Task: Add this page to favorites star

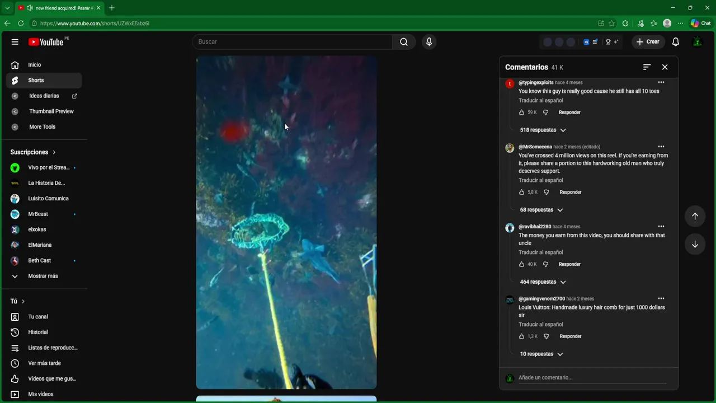Action: pyautogui.click(x=612, y=24)
